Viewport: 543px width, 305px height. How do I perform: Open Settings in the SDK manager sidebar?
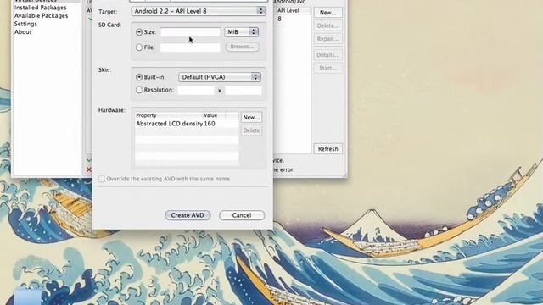25,24
